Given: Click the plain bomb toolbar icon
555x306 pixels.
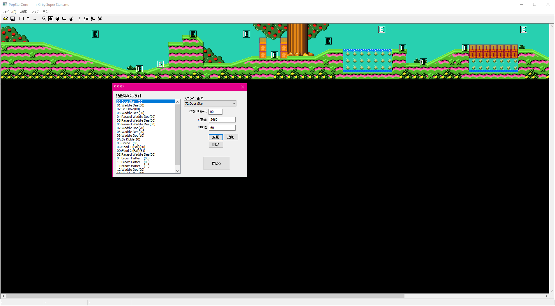Looking at the screenshot, I should 71,19.
